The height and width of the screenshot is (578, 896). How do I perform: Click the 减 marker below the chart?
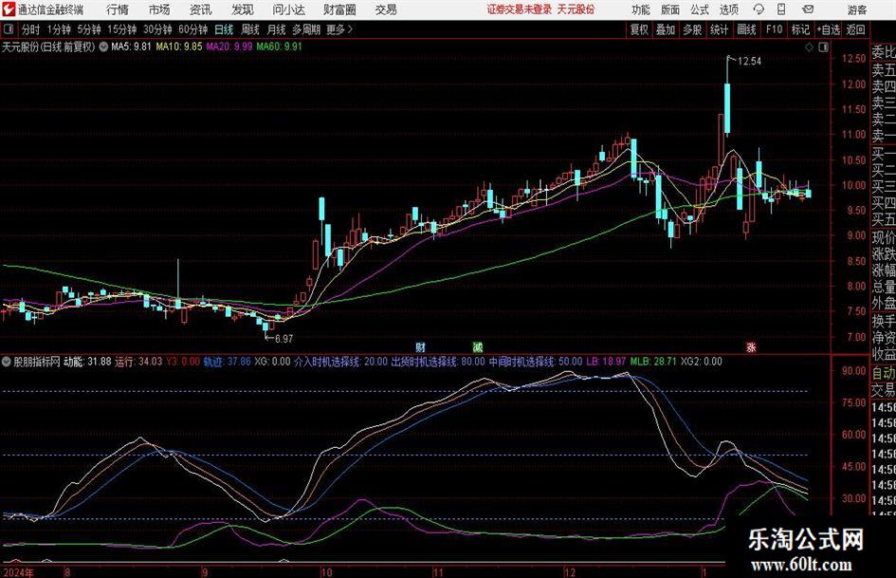tap(477, 346)
